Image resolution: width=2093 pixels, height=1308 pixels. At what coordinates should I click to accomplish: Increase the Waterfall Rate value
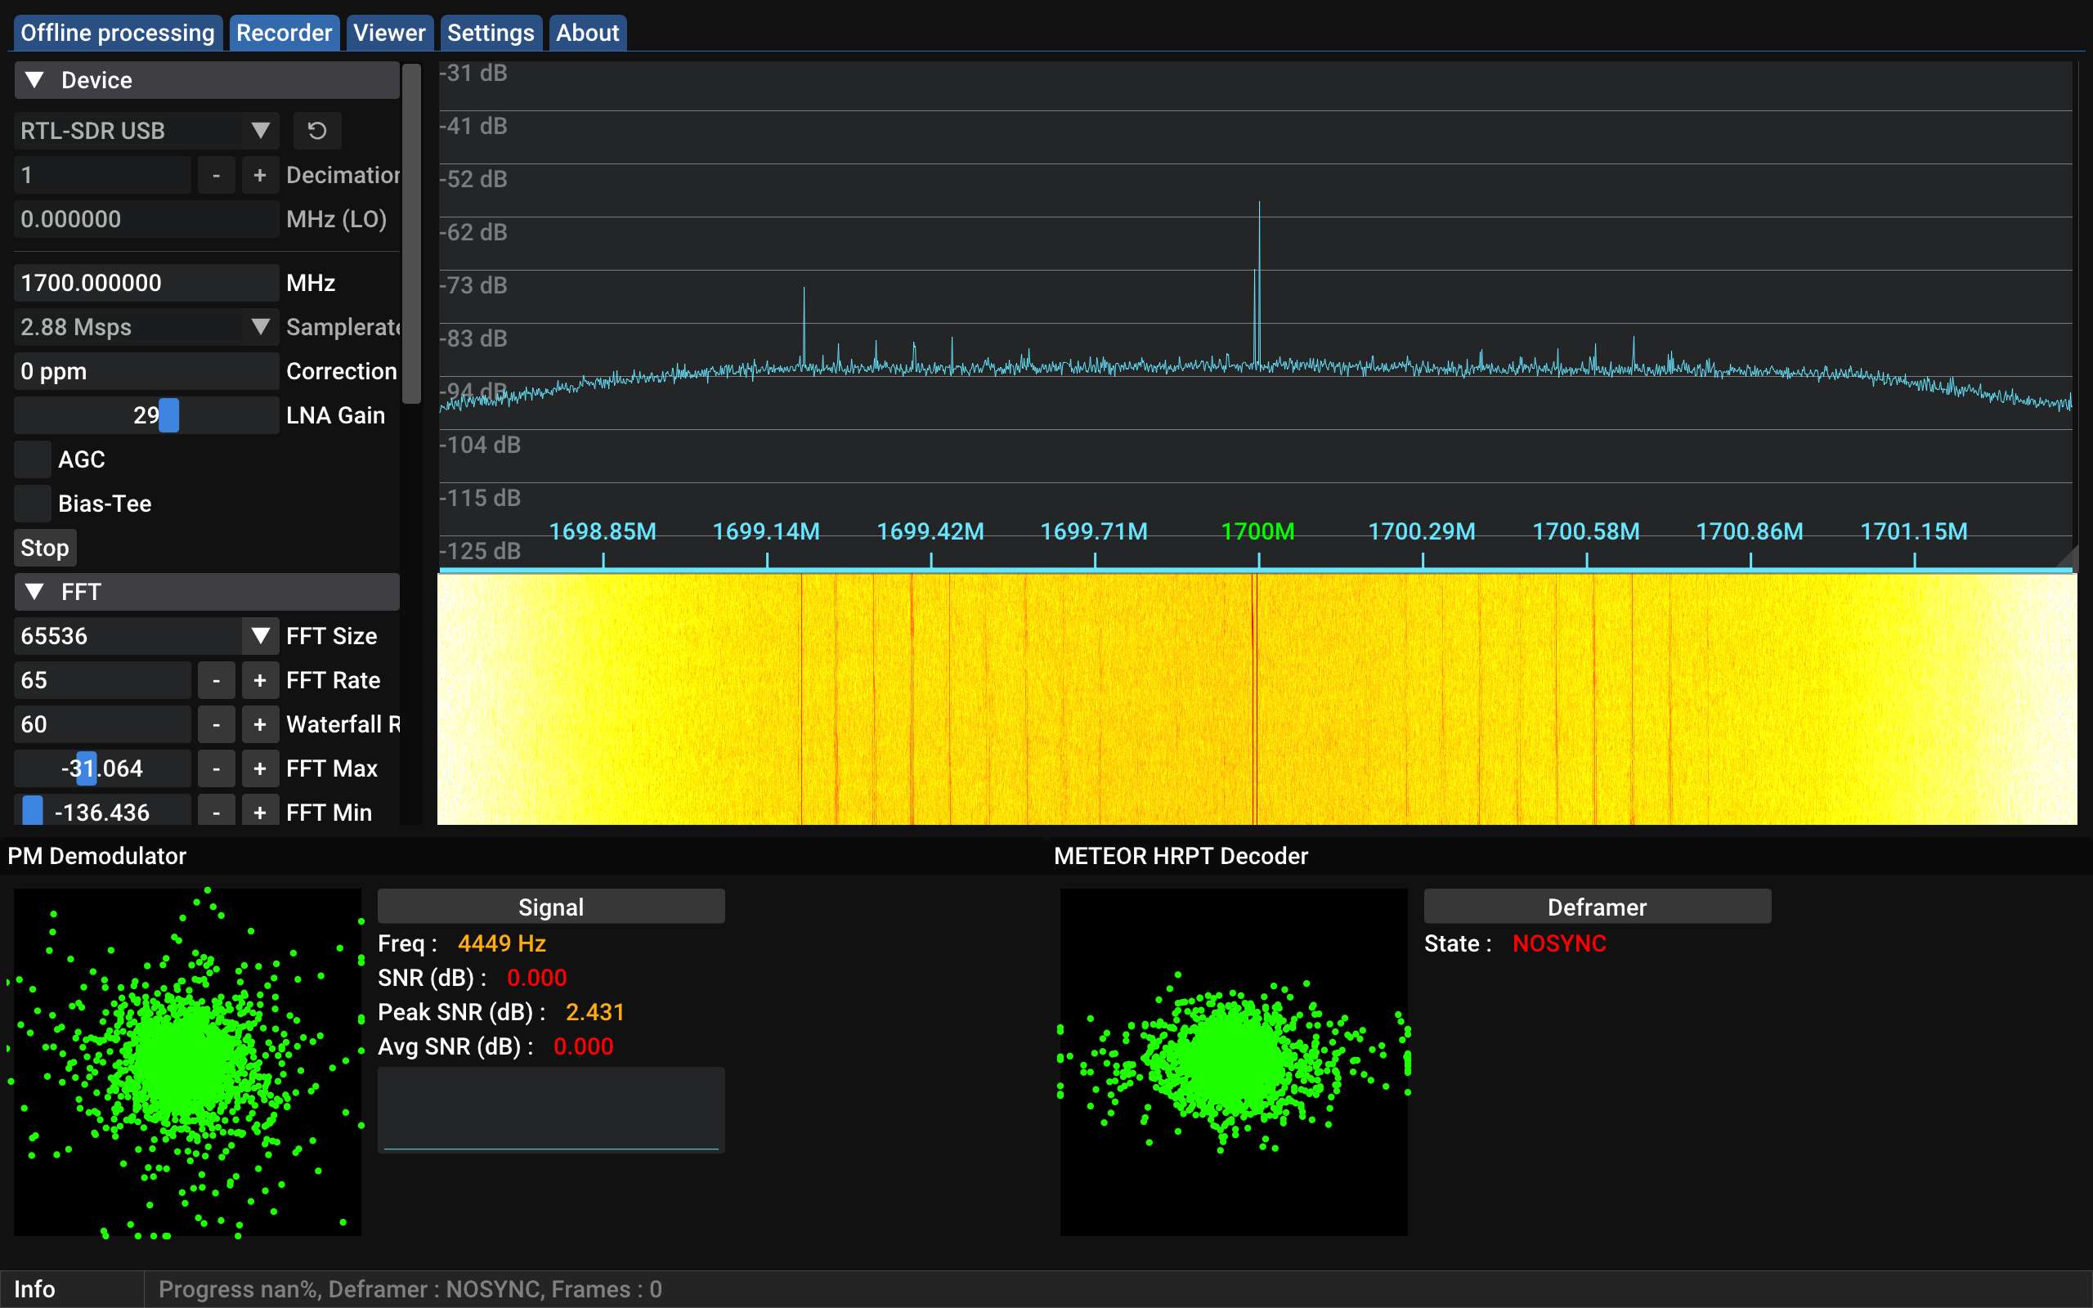click(258, 724)
